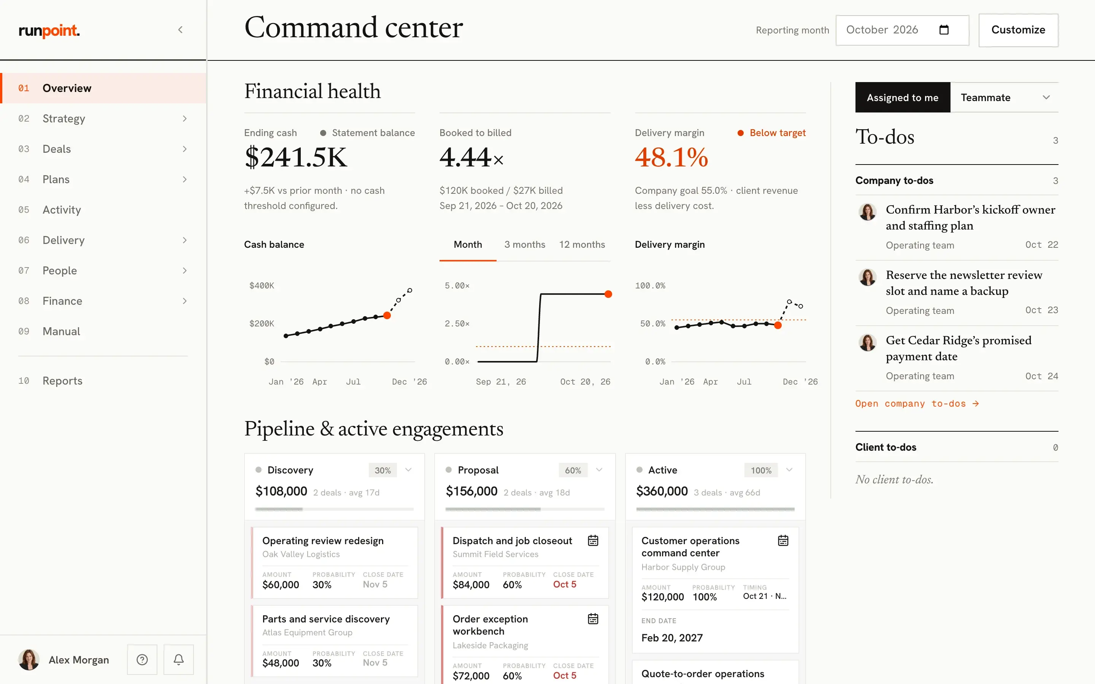Viewport: 1095px width, 684px height.
Task: Go to Overview in sidebar
Action: point(104,88)
